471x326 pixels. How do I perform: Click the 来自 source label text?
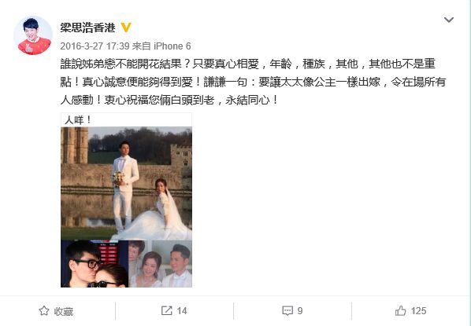(141, 46)
